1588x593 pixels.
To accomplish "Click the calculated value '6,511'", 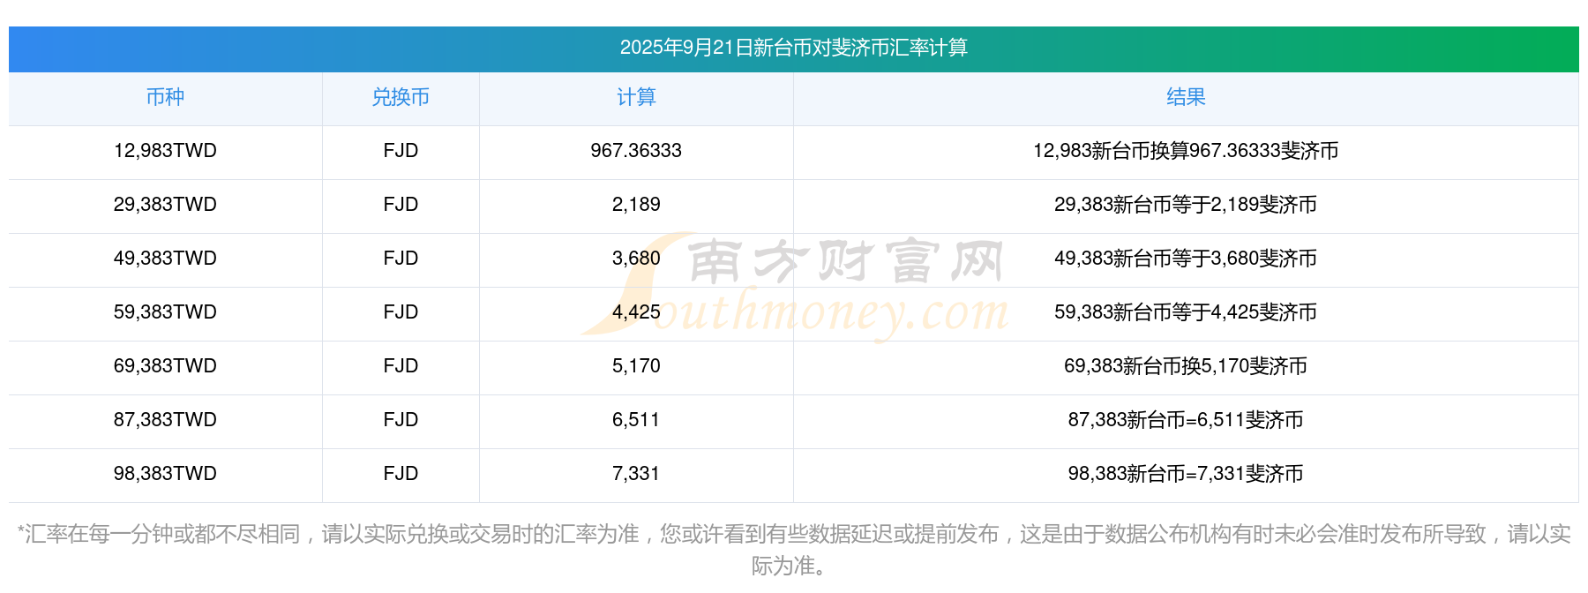I will coord(636,420).
